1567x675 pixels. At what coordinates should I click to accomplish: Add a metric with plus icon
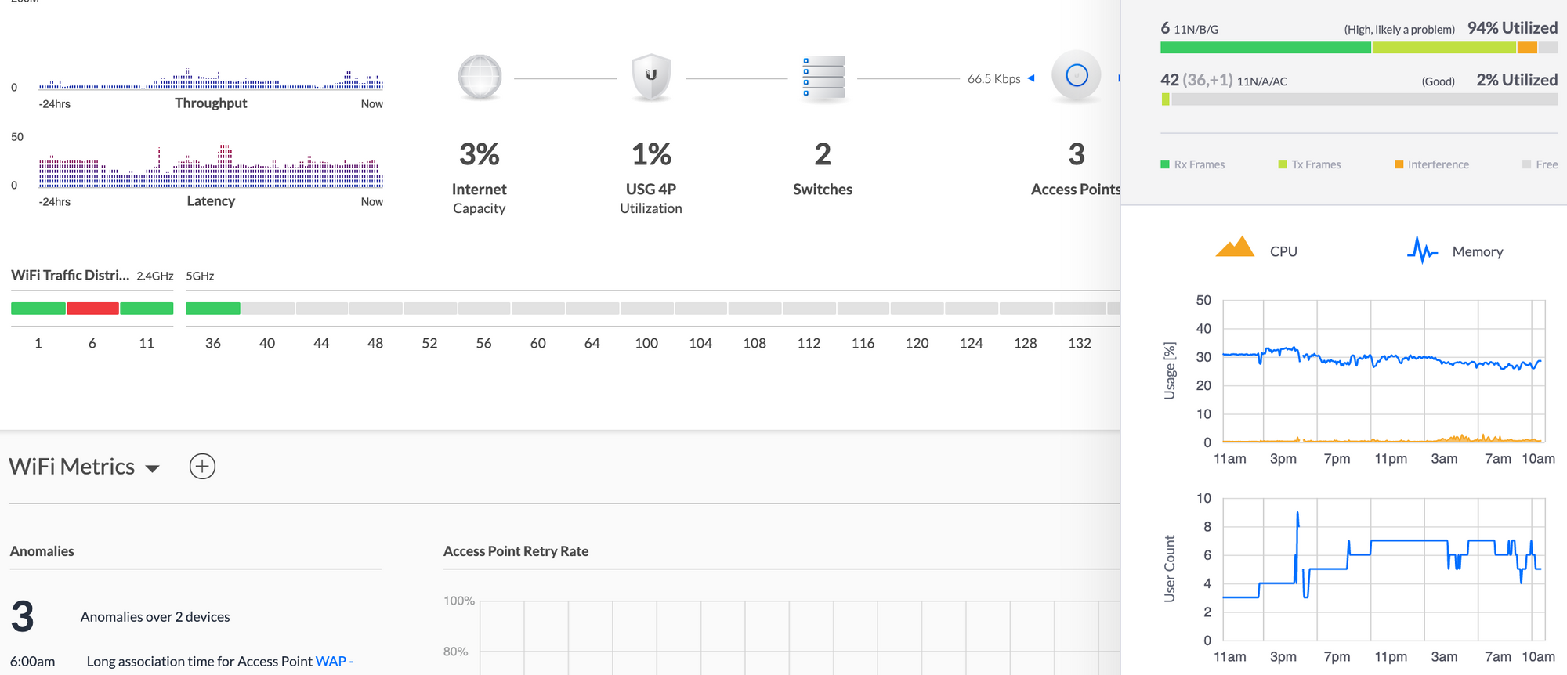coord(202,467)
